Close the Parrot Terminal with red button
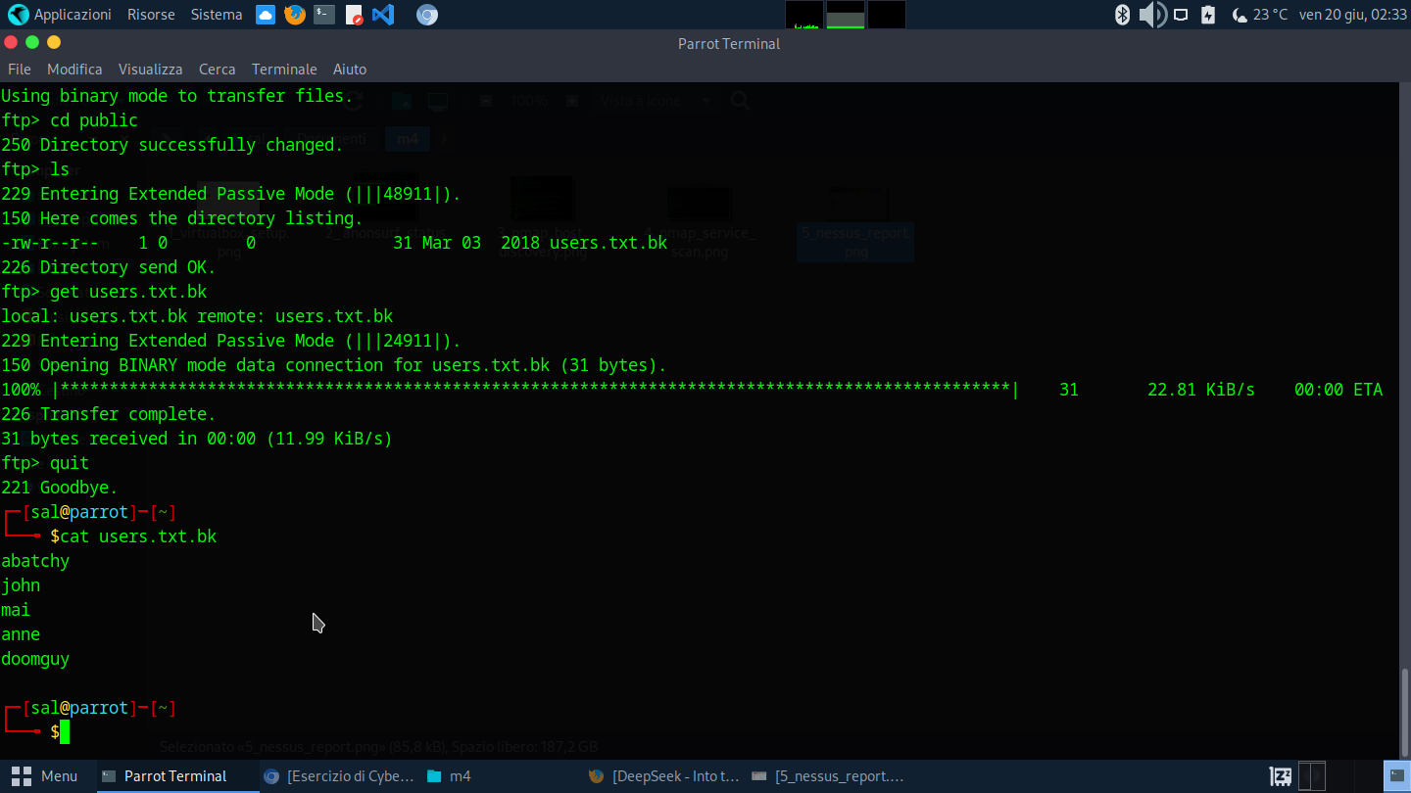The height and width of the screenshot is (793, 1411). (x=11, y=42)
